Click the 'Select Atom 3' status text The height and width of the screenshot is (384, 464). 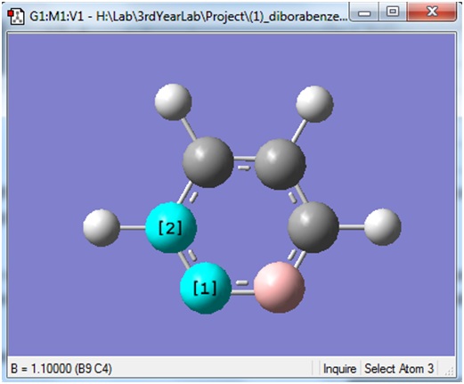coord(399,369)
